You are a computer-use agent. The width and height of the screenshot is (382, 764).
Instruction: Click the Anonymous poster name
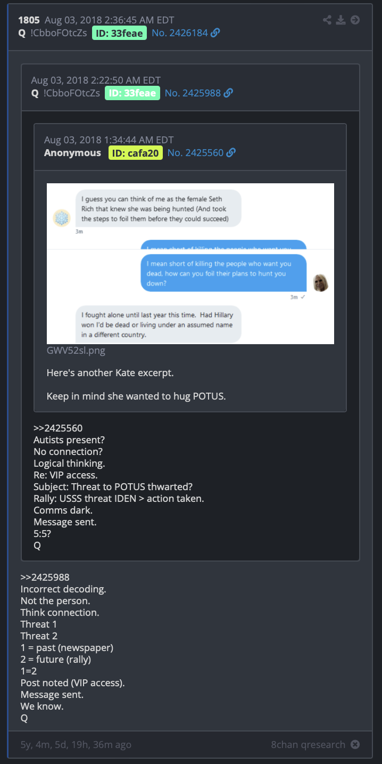tap(72, 153)
